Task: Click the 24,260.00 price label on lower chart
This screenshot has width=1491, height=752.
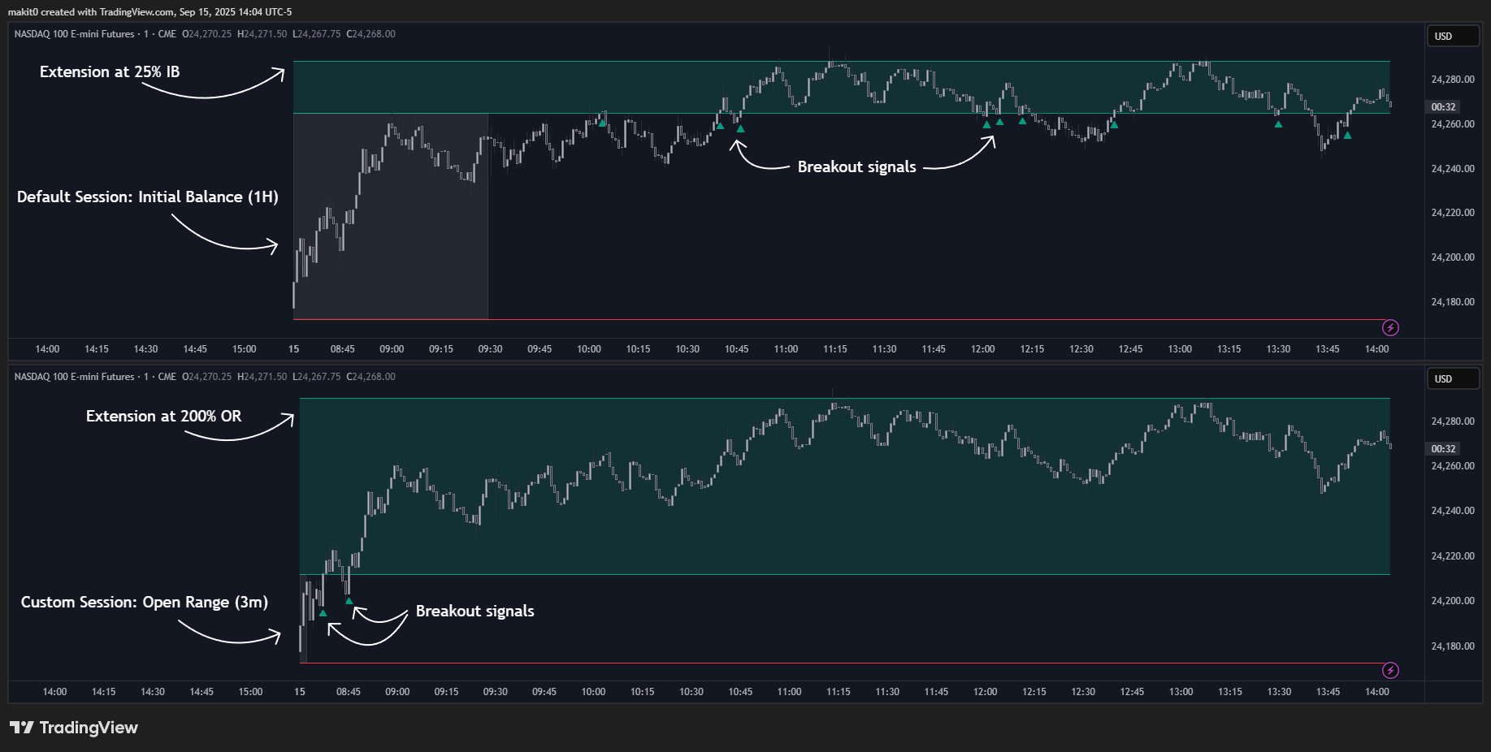Action: pos(1453,466)
